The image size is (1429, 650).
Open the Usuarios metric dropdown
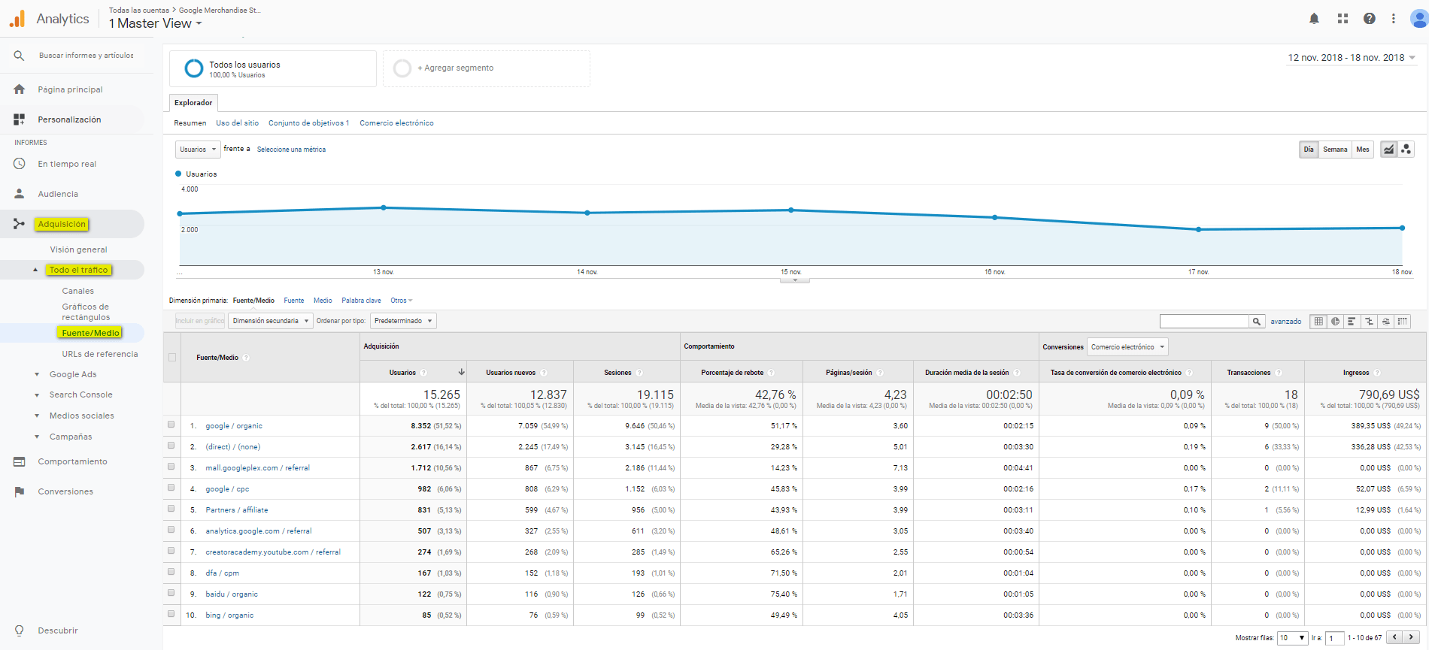pos(198,150)
